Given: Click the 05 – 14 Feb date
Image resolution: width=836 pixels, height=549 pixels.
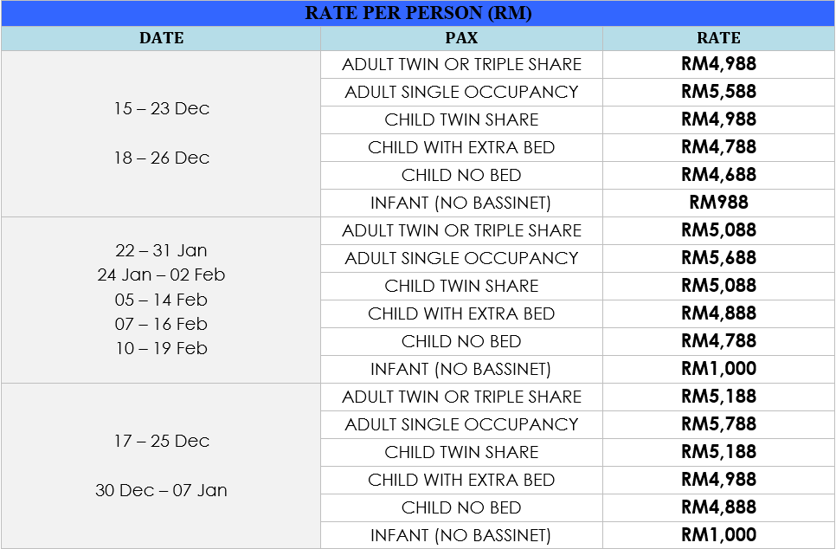Looking at the screenshot, I should [x=161, y=300].
